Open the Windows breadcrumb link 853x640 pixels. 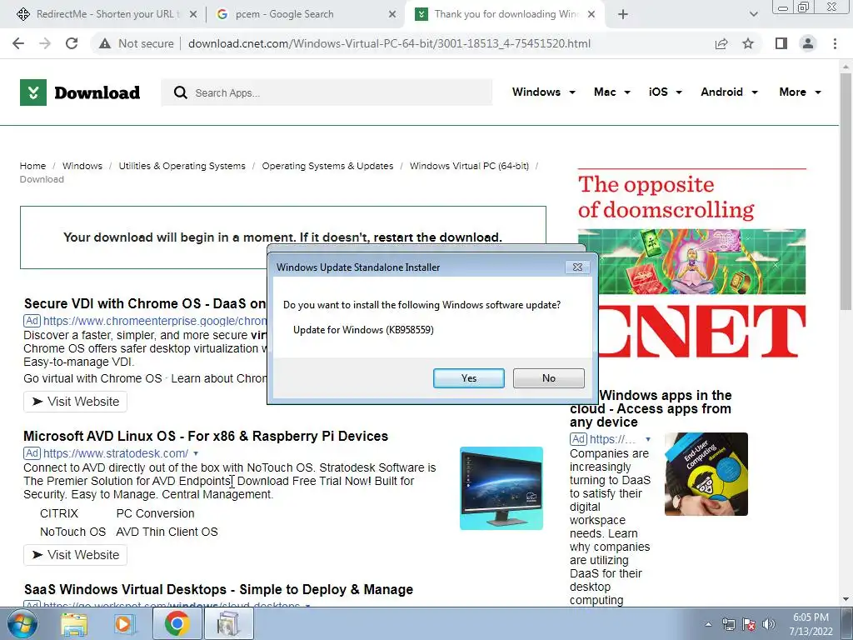82,166
